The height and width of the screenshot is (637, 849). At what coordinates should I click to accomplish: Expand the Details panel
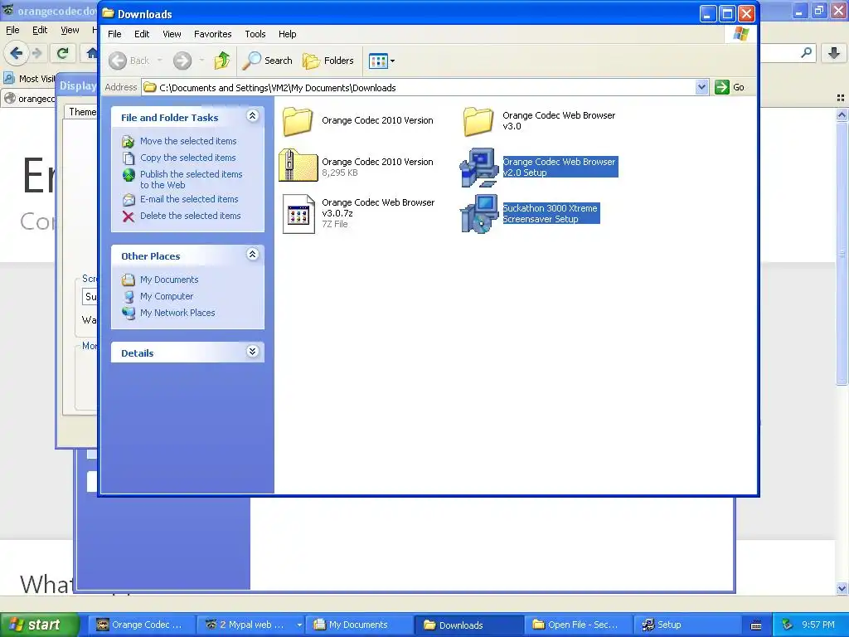(252, 351)
